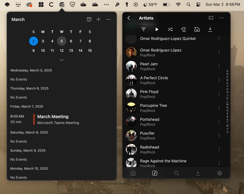Open the shield security menu bar icon
This screenshot has width=244, height=194.
72,5
